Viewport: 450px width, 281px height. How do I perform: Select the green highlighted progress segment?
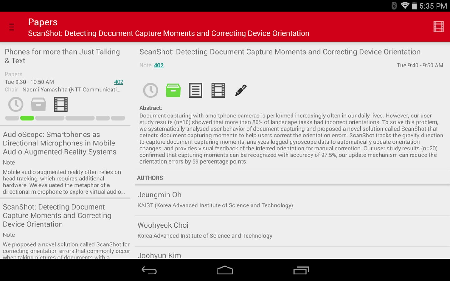click(x=27, y=118)
